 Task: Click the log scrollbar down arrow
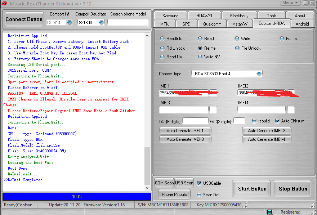point(147,188)
